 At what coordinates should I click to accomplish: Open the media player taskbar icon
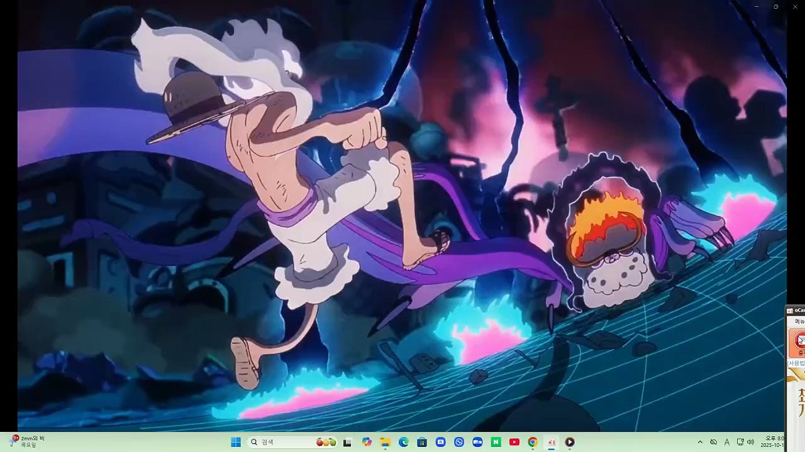click(x=570, y=442)
